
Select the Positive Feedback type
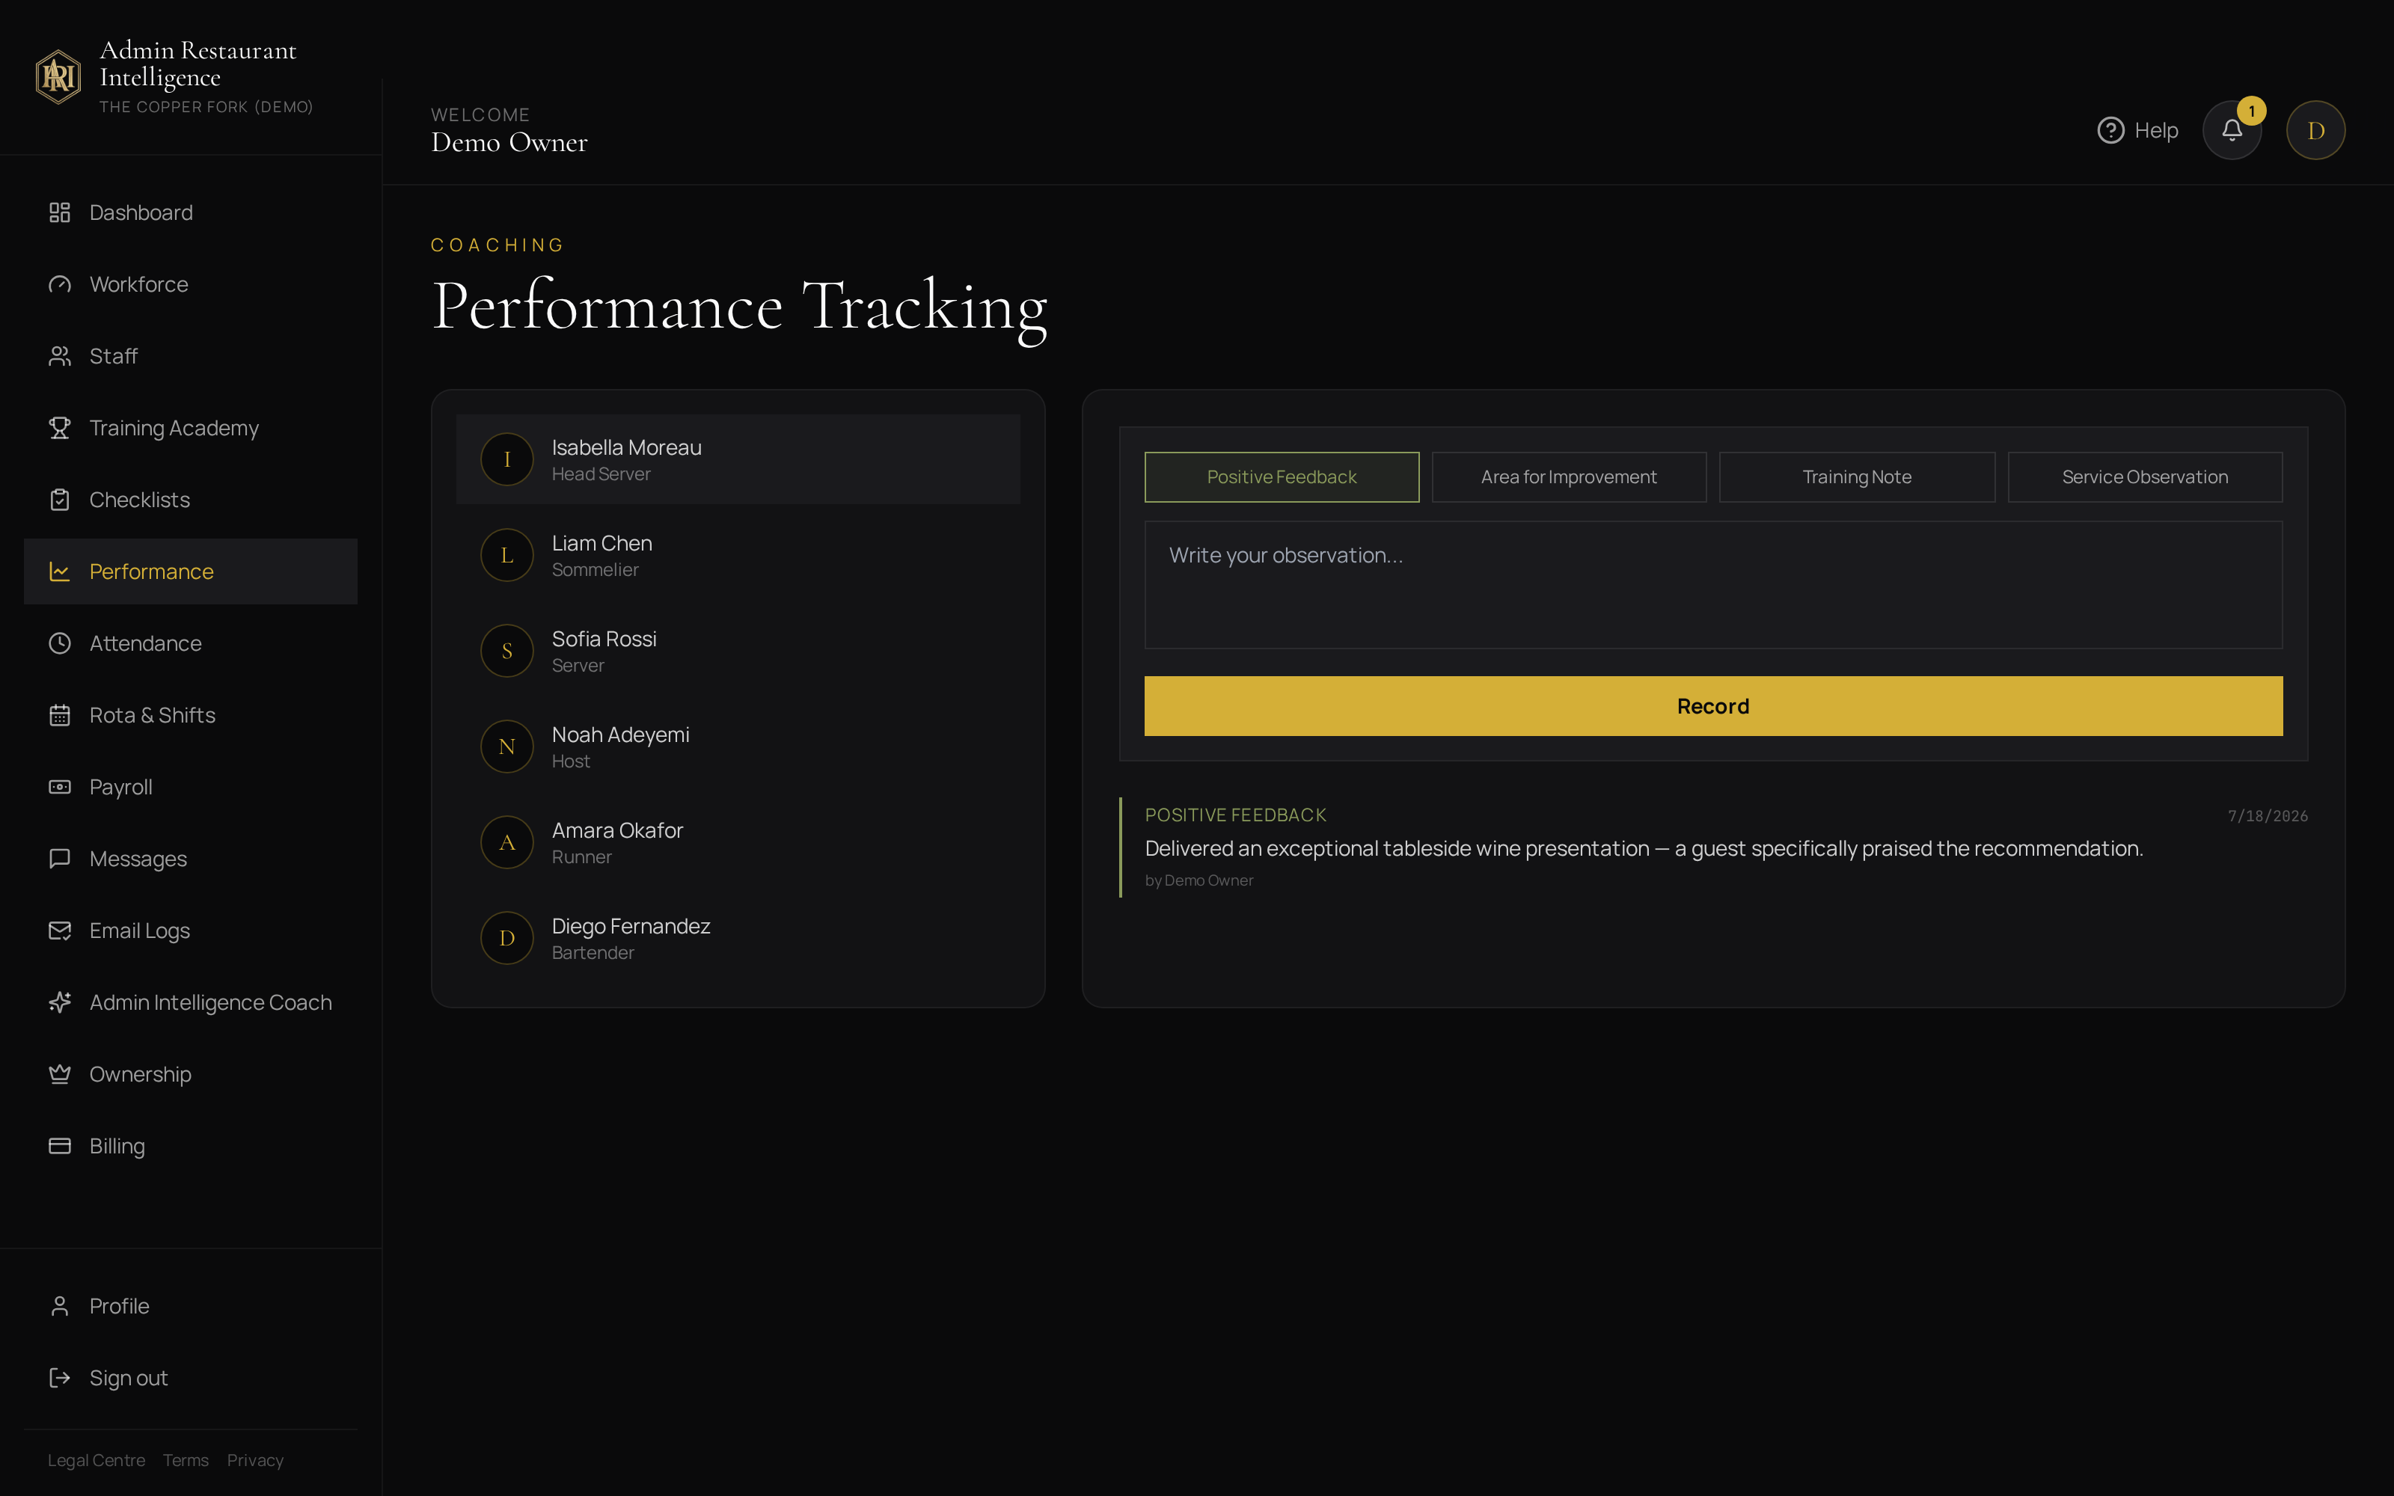(1282, 477)
